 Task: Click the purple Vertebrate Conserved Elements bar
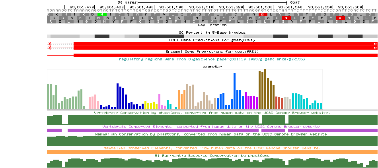coord(212,130)
